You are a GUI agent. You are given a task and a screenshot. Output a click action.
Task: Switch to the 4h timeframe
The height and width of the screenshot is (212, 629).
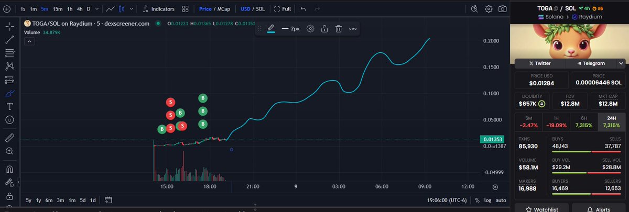pos(79,9)
